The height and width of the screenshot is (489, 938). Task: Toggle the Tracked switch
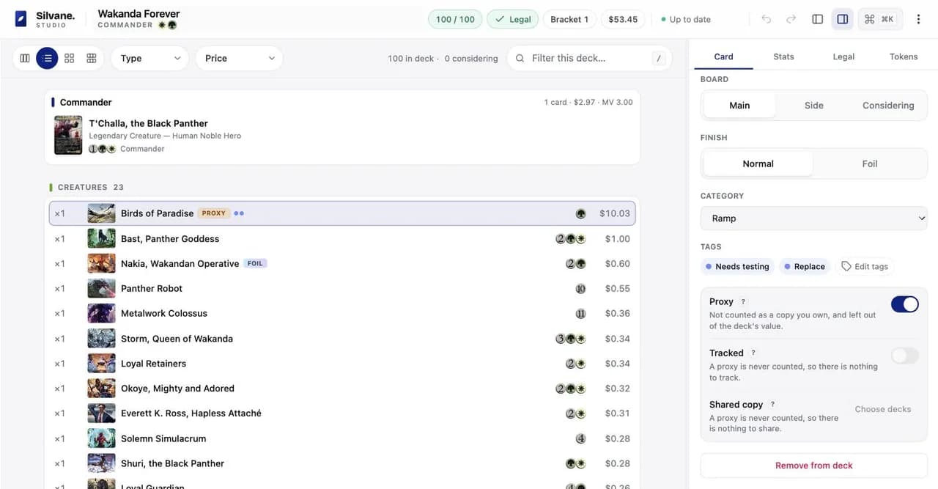coord(904,356)
